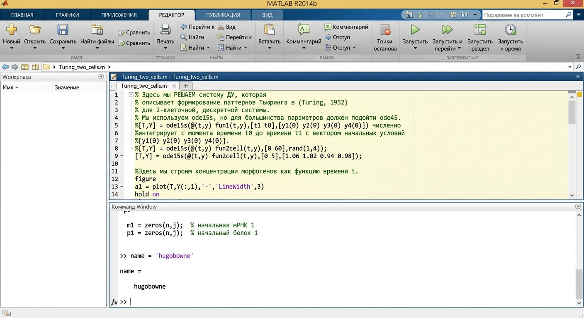Open the Печать dropdown arrow
Screen dimensions: 584x318
165,48
